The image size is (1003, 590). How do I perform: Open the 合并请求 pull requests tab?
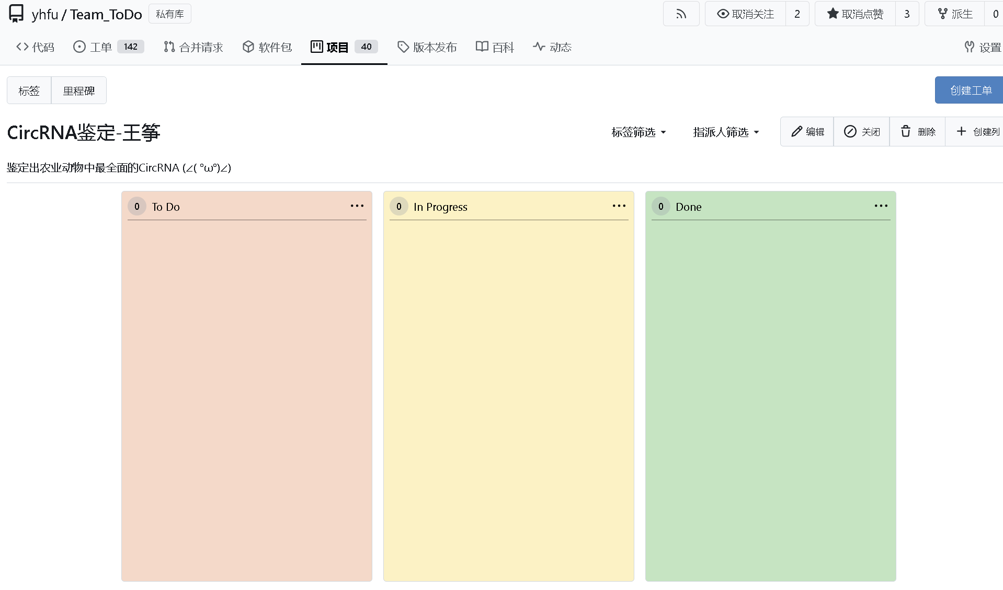[193, 47]
